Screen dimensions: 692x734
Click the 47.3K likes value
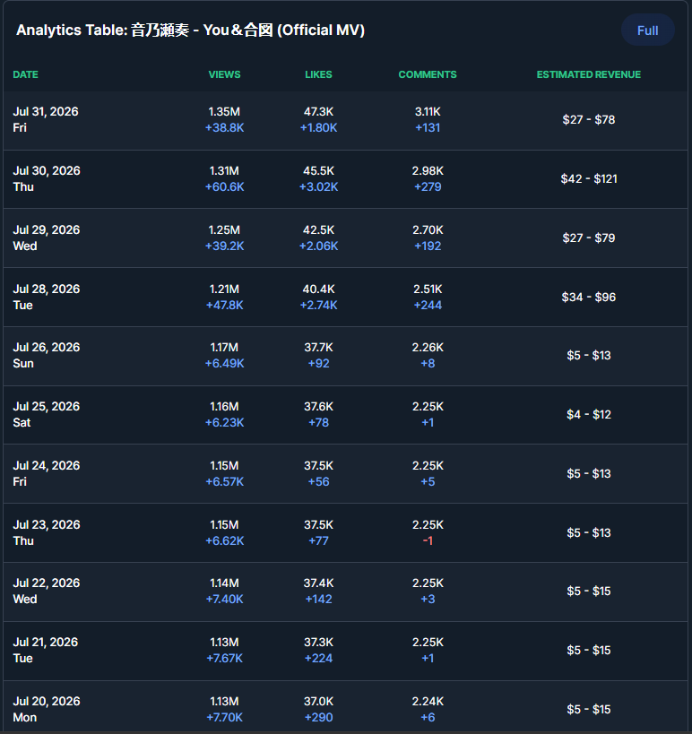click(x=318, y=112)
